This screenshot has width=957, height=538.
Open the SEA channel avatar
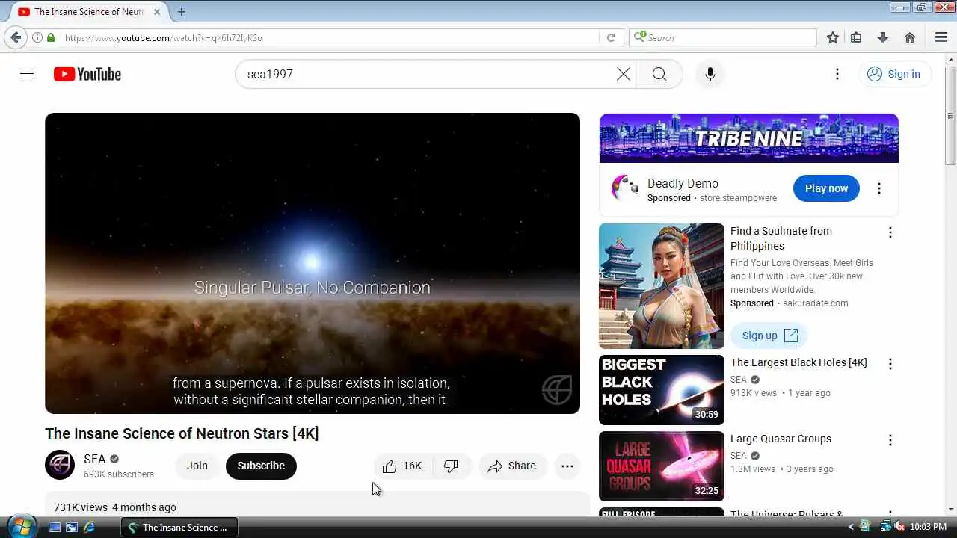(60, 465)
